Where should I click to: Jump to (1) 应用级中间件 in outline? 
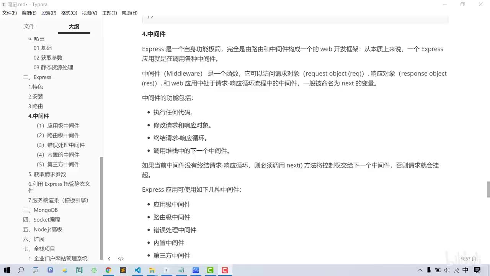pyautogui.click(x=58, y=126)
